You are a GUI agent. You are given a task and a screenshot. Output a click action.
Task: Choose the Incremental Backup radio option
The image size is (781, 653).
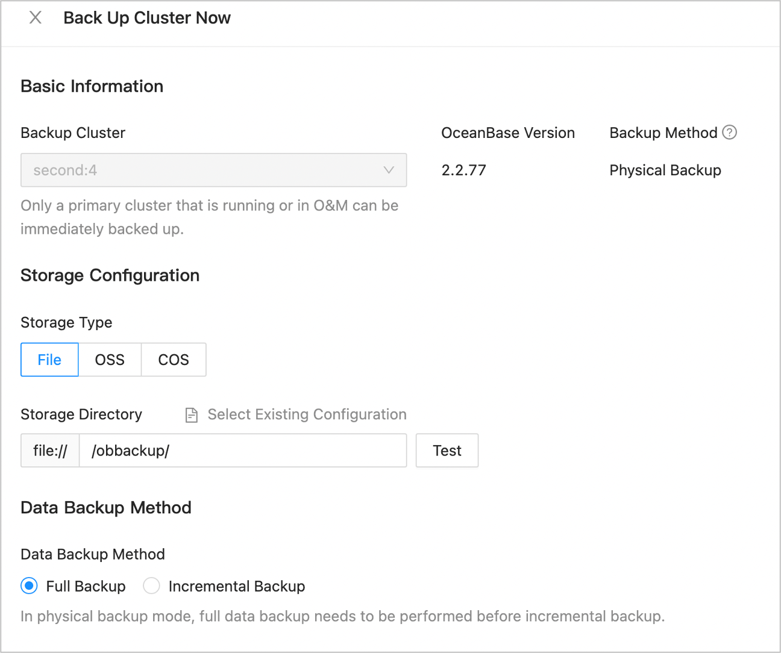[x=151, y=586]
